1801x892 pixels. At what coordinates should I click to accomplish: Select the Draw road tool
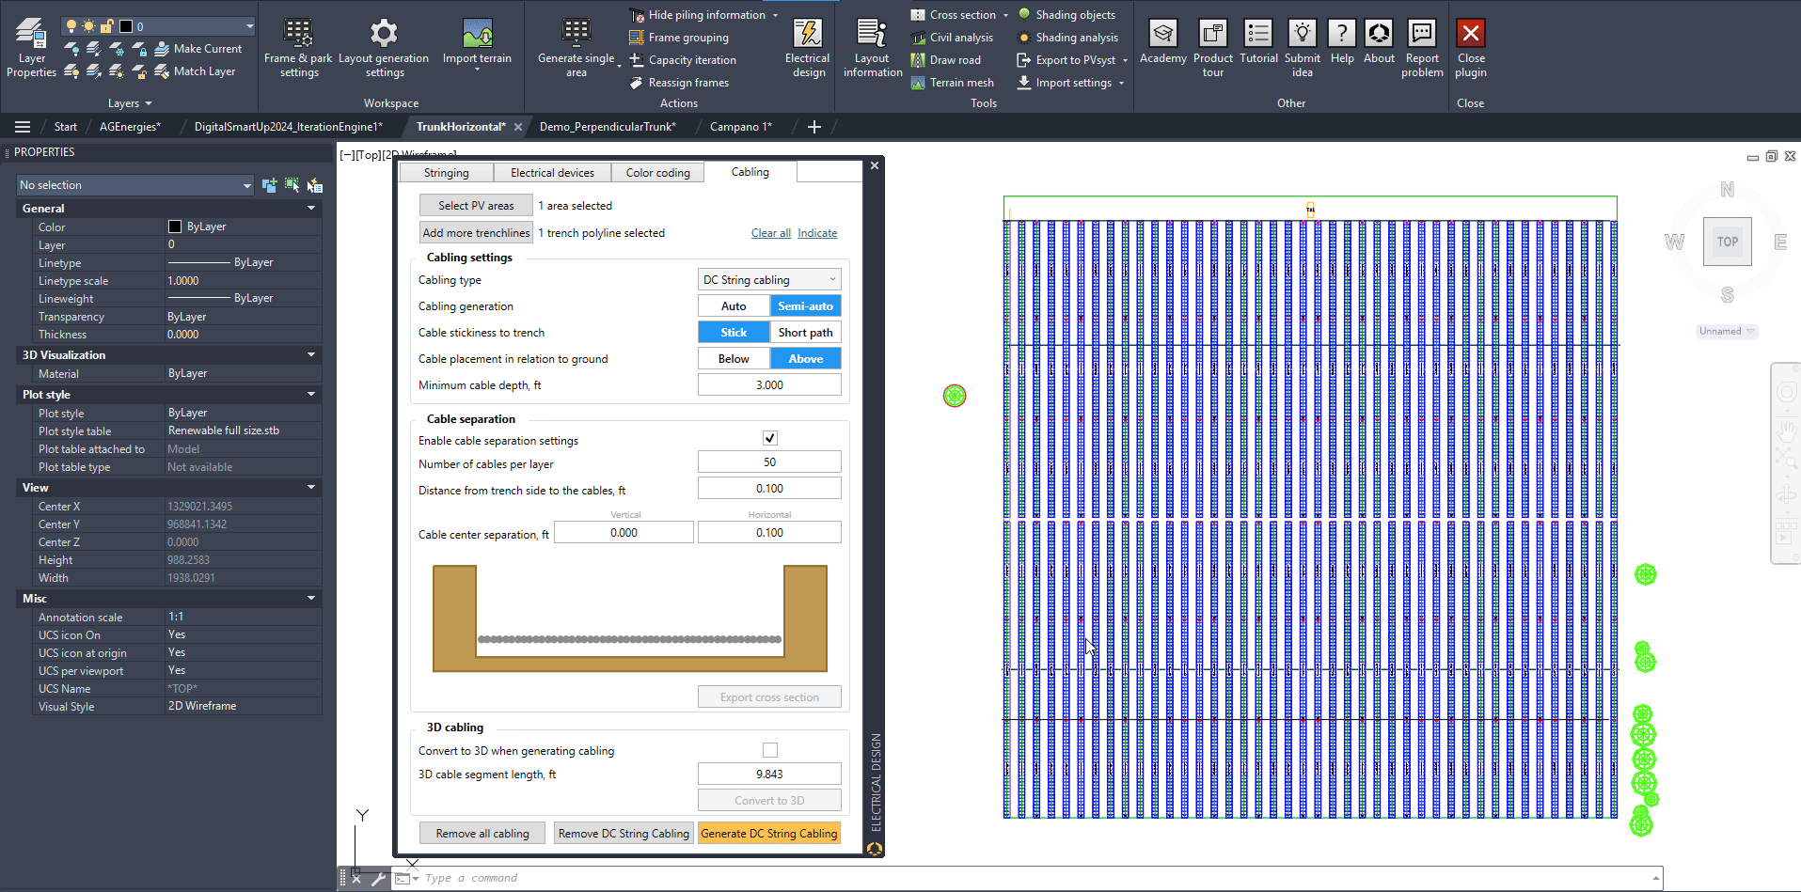pyautogui.click(x=946, y=60)
